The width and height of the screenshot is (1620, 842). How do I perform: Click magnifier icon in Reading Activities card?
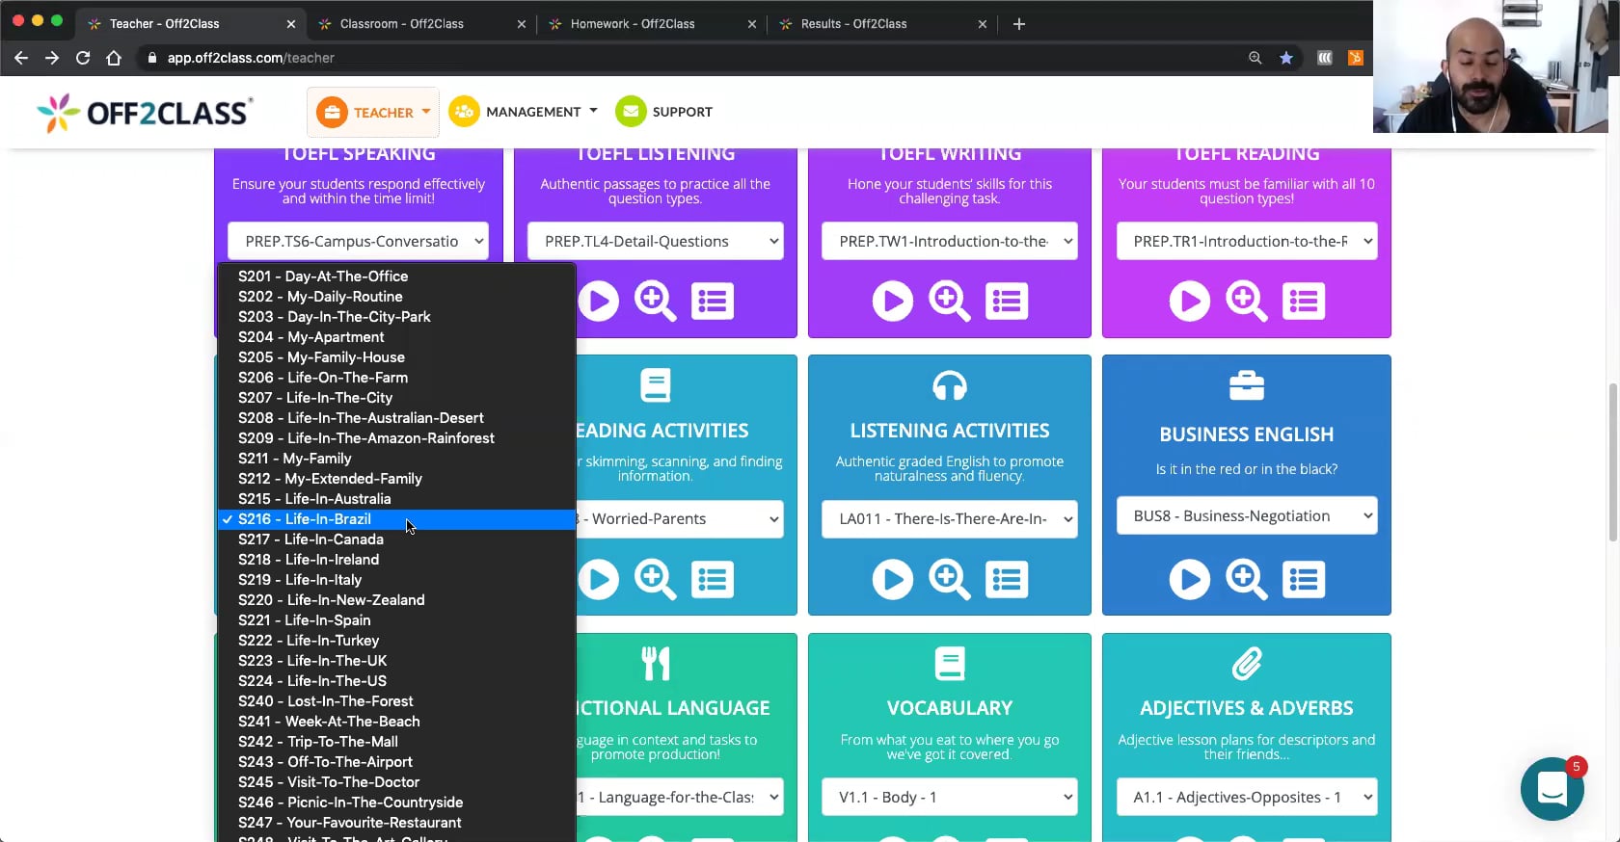655,580
